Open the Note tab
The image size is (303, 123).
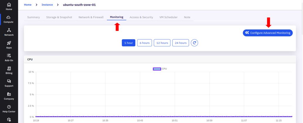click(x=187, y=17)
